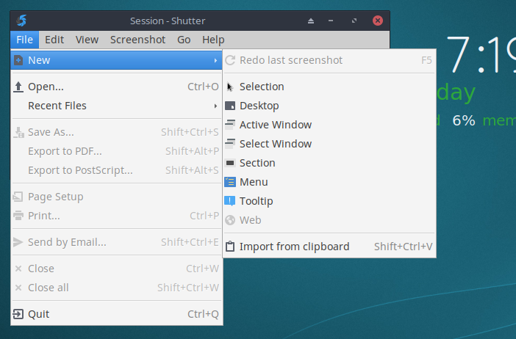516x339 pixels.
Task: Open the File menu
Action: 25,40
